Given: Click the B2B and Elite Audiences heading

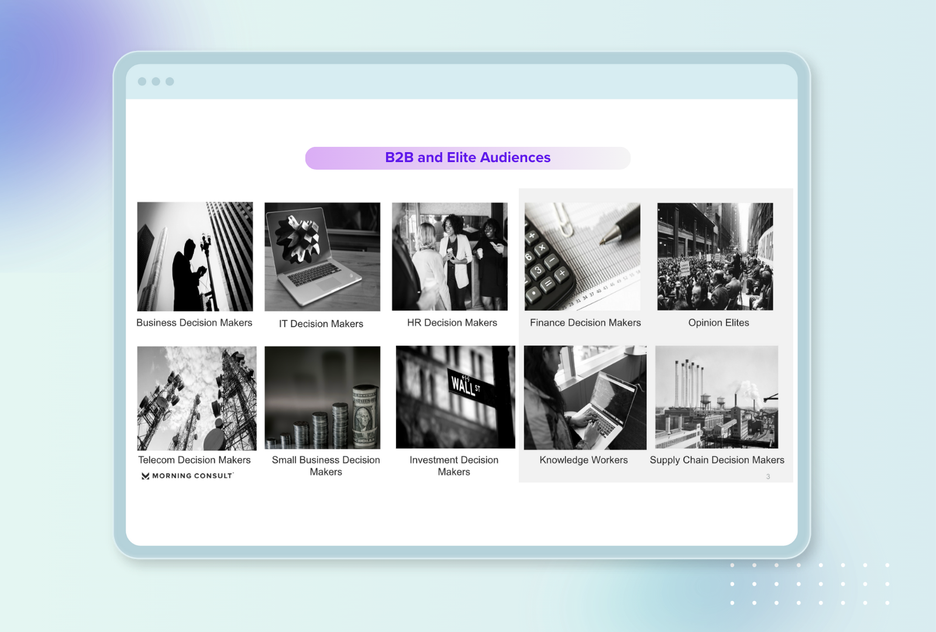Looking at the screenshot, I should click(x=468, y=158).
